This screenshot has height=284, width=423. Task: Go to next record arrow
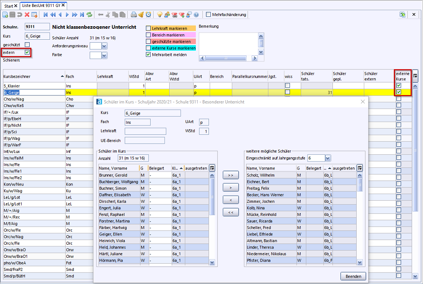tap(67, 14)
